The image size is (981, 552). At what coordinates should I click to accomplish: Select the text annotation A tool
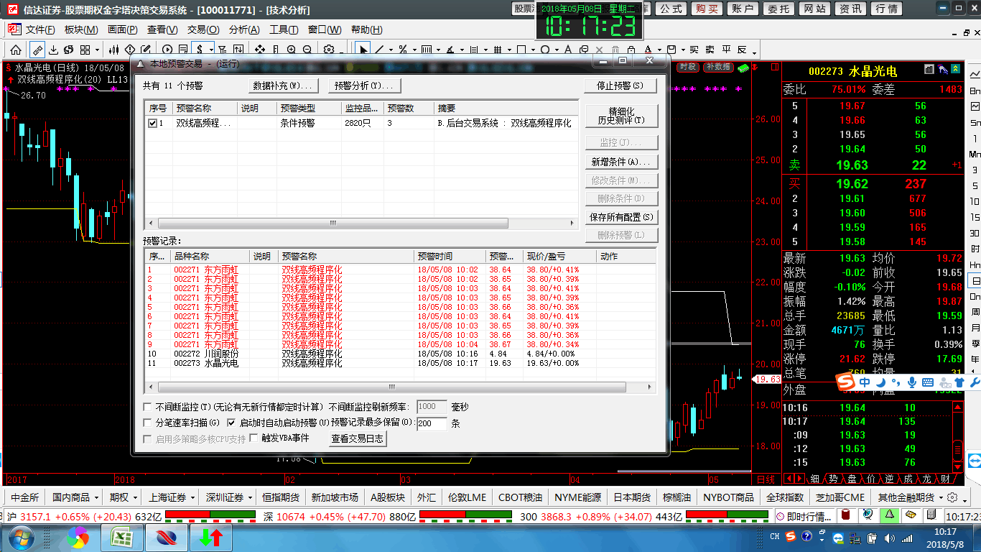click(567, 50)
